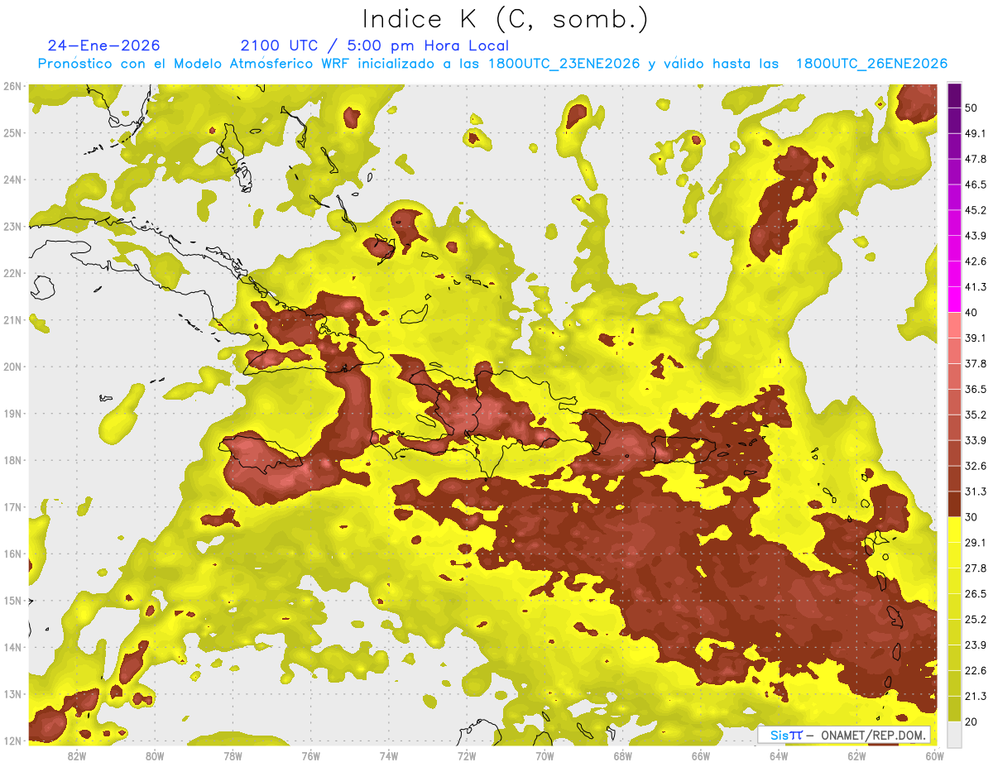
Task: Click the longitude label '66W'
Action: point(700,755)
